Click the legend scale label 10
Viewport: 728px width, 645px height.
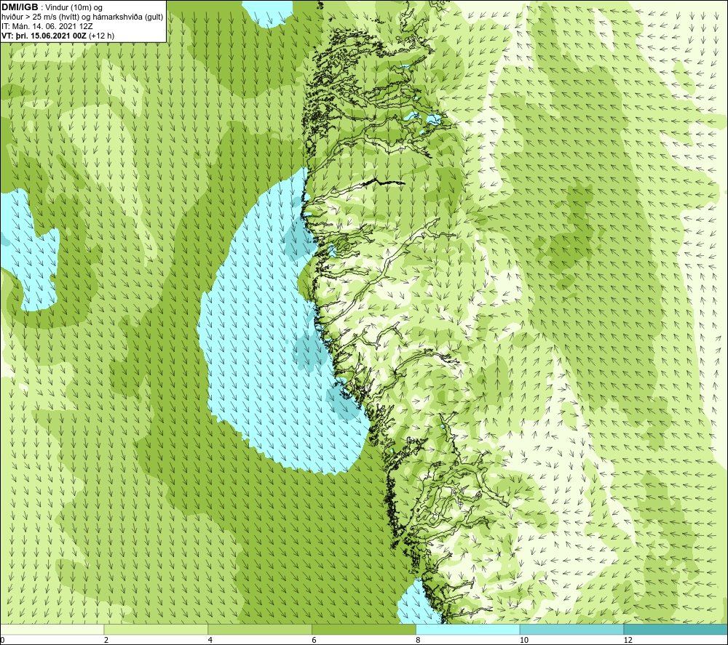point(524,640)
